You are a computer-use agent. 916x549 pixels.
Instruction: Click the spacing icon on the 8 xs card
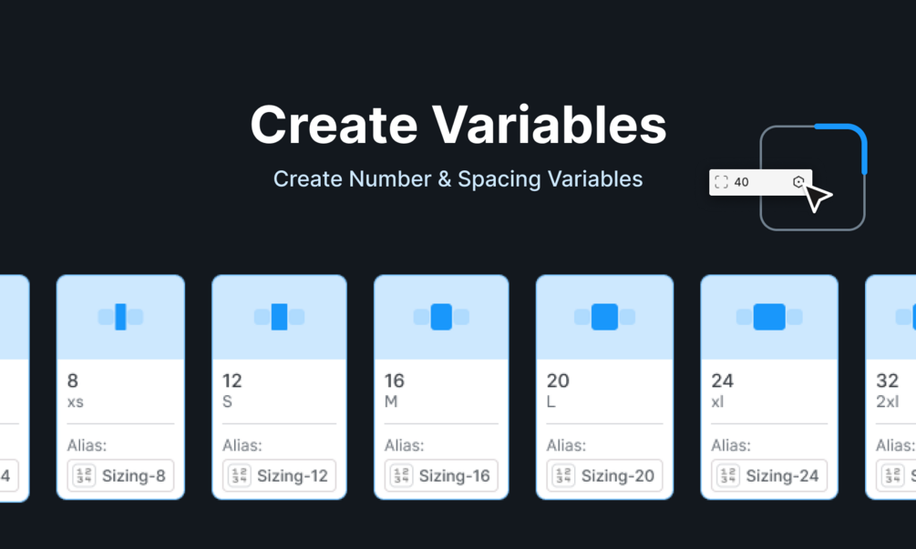tap(121, 317)
